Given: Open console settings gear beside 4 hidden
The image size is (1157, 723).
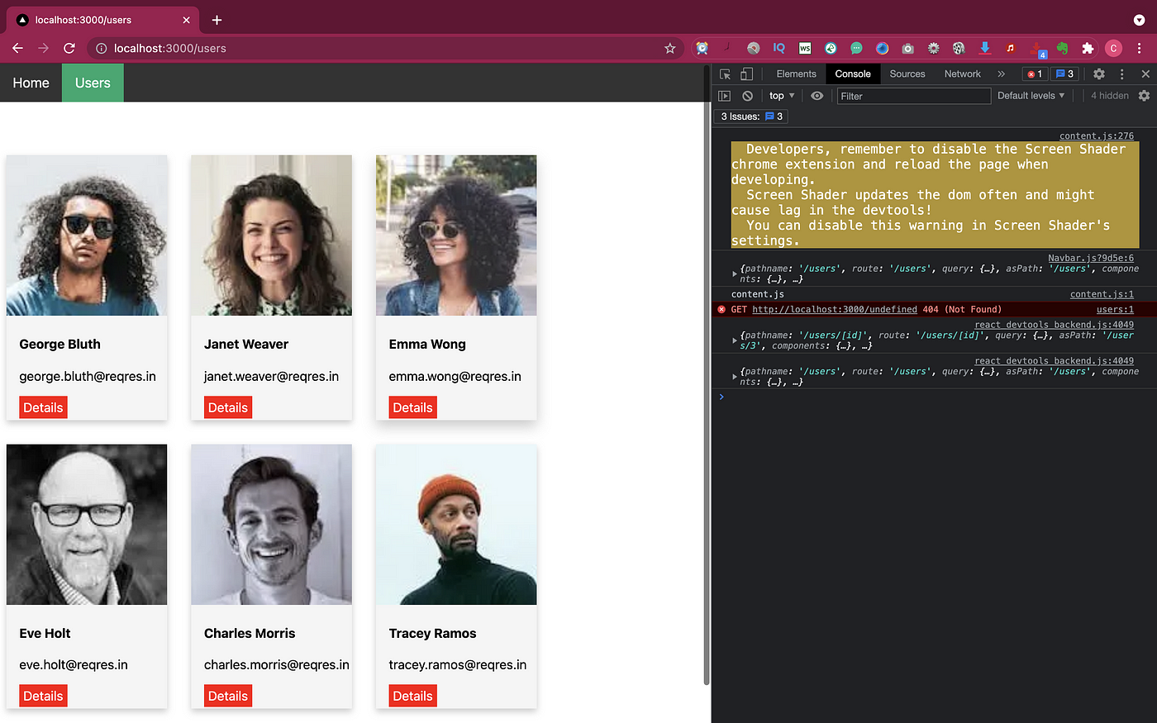Looking at the screenshot, I should click(1144, 96).
